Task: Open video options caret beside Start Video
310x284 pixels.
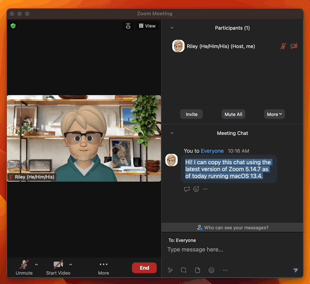Action: tap(71, 265)
